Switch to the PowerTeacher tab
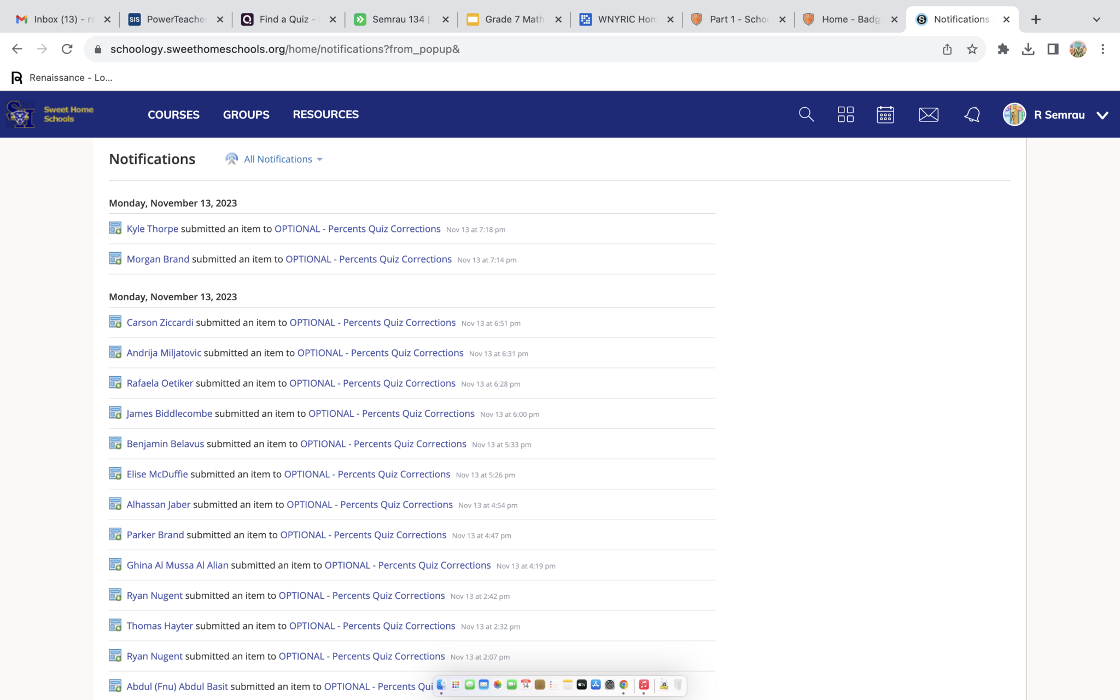 (175, 20)
